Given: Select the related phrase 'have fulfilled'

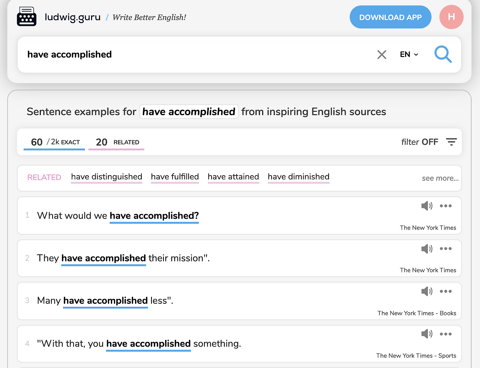Looking at the screenshot, I should coord(175,177).
